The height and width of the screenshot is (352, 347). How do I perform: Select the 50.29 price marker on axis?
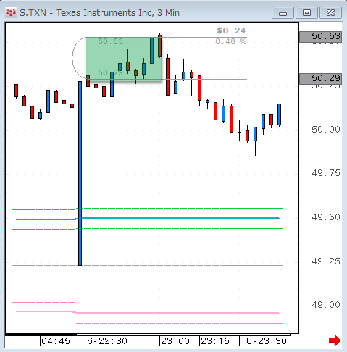[320, 79]
